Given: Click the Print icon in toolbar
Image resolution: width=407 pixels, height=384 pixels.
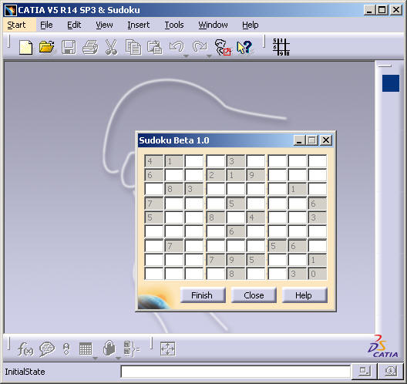Looking at the screenshot, I should (x=90, y=47).
